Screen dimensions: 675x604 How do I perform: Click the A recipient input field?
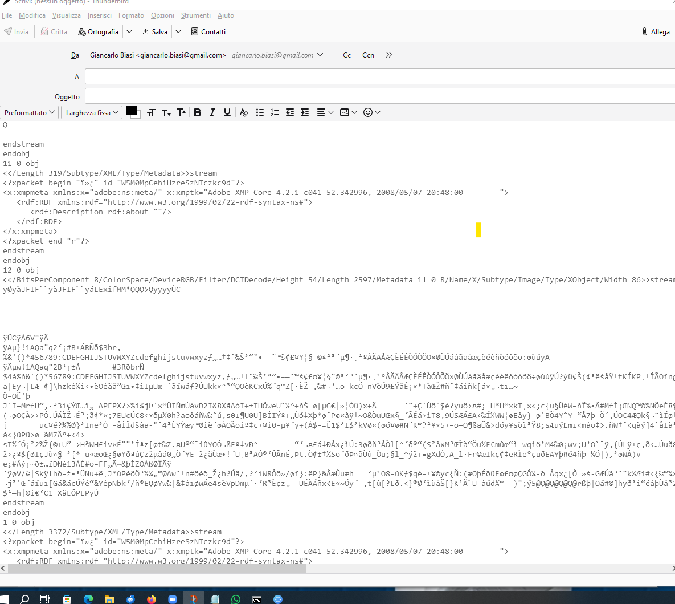(380, 77)
